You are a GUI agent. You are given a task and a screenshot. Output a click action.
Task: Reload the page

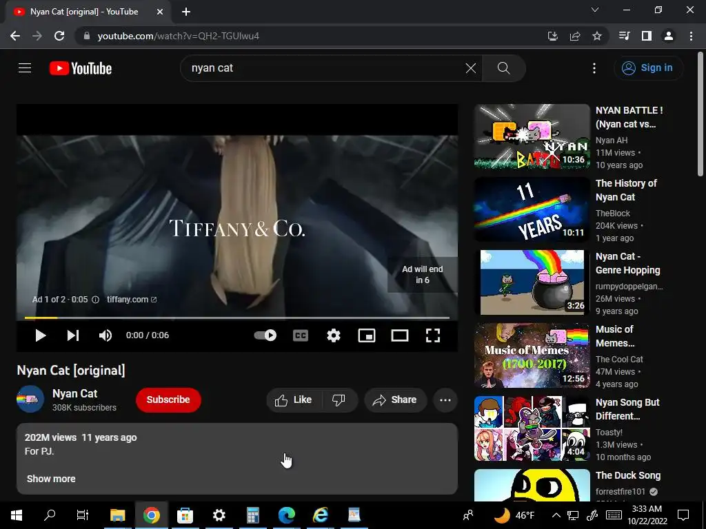59,36
